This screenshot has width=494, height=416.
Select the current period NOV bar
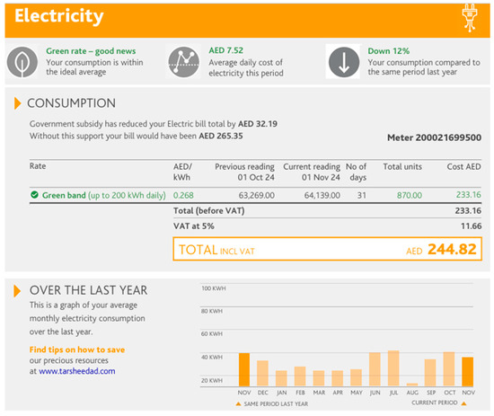point(468,372)
